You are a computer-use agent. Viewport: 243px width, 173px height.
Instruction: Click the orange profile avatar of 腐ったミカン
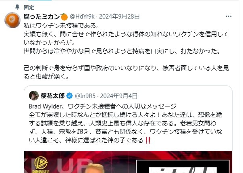pos(12,20)
